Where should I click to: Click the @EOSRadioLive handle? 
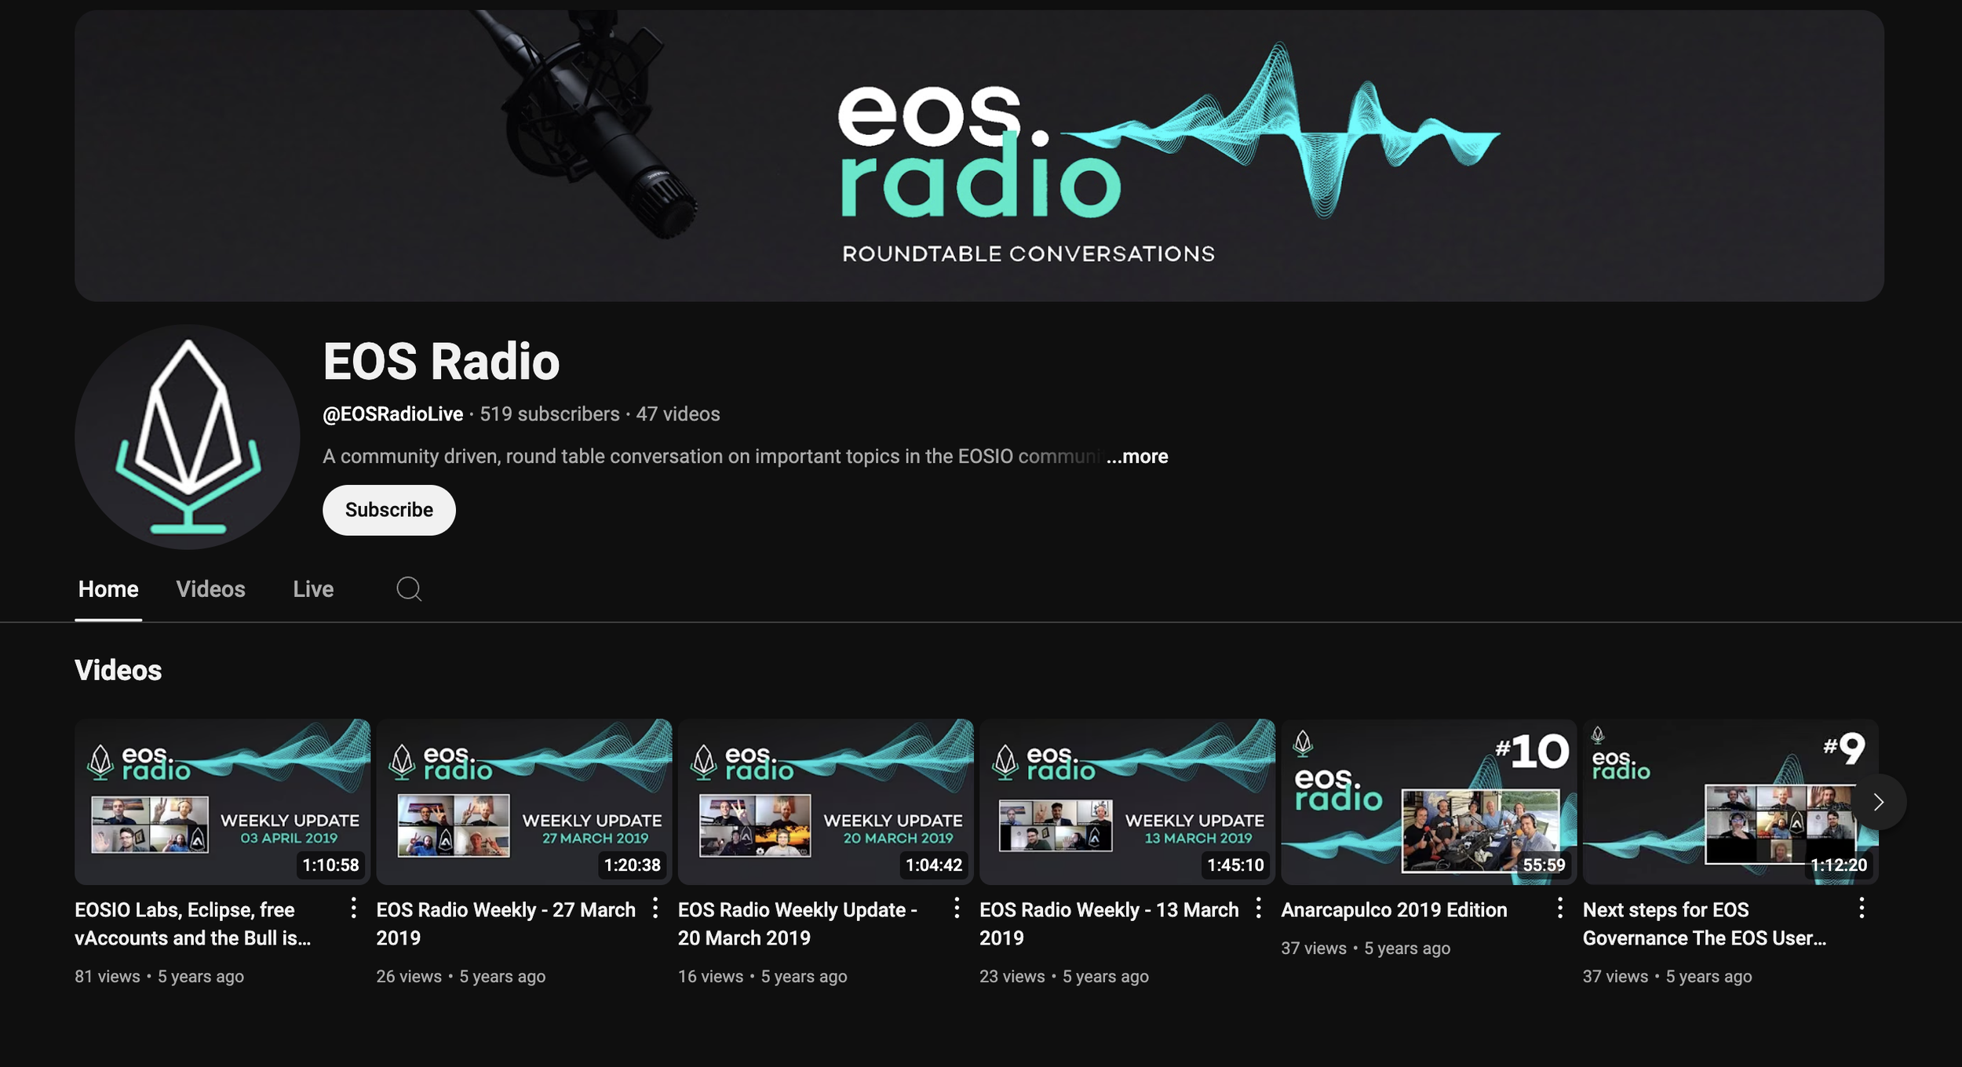[x=392, y=414]
